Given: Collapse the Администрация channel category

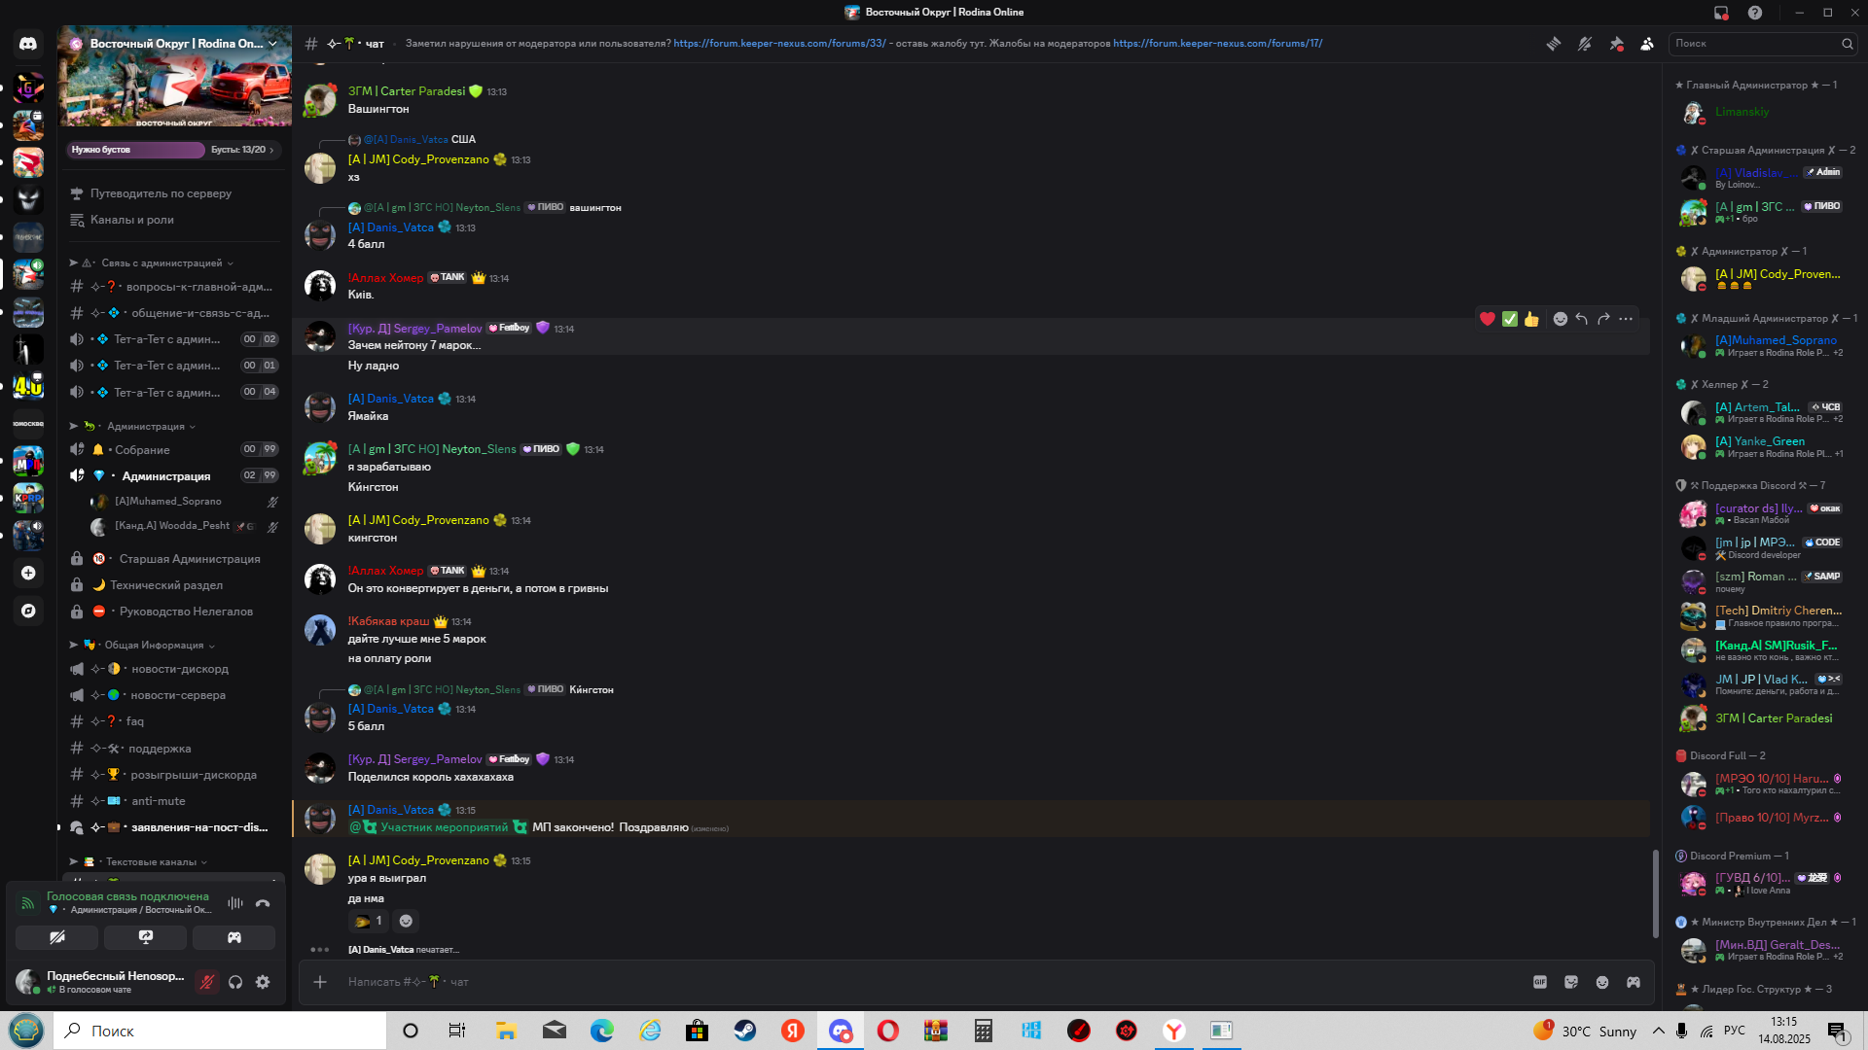Looking at the screenshot, I should [x=146, y=426].
